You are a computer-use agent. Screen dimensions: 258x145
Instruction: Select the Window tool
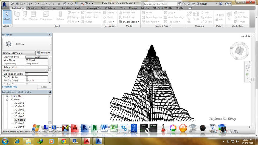[33, 16]
